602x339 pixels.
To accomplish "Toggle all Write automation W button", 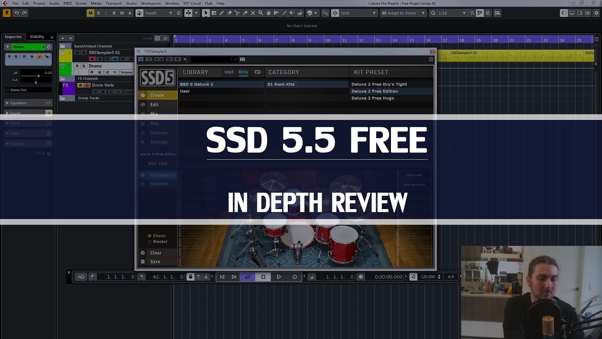I will pyautogui.click(x=122, y=13).
